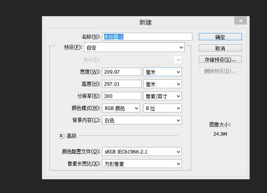Open the 预设 dropdown set to 自定
Image resolution: width=267 pixels, height=193 pixels.
pyautogui.click(x=134, y=48)
